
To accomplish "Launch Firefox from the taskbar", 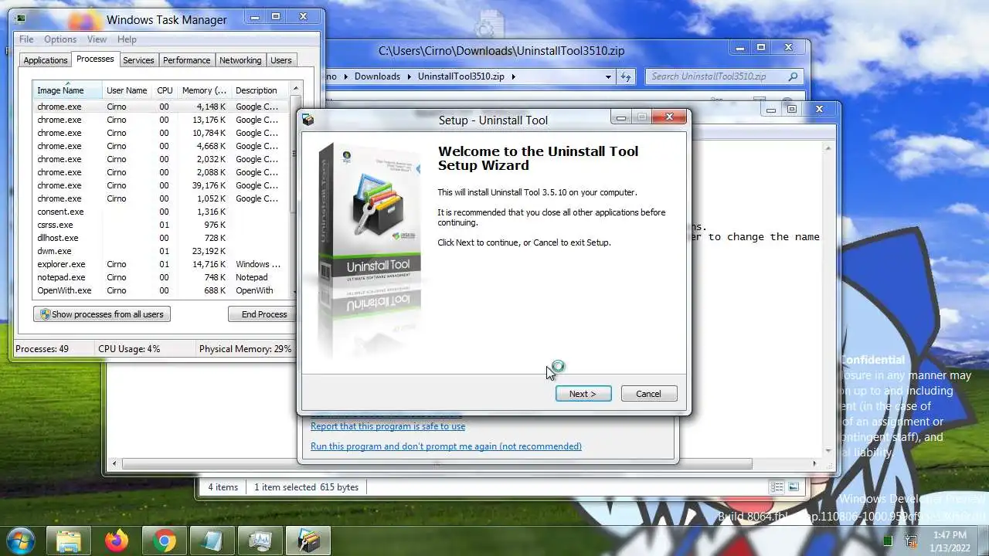I will pyautogui.click(x=117, y=541).
